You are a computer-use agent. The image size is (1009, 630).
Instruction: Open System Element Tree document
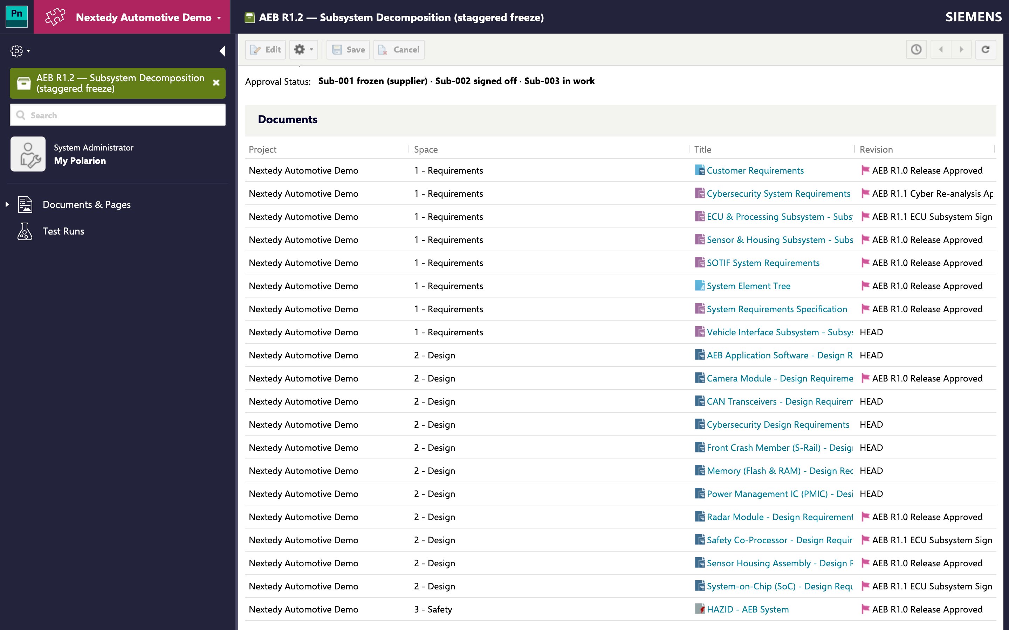pos(748,286)
